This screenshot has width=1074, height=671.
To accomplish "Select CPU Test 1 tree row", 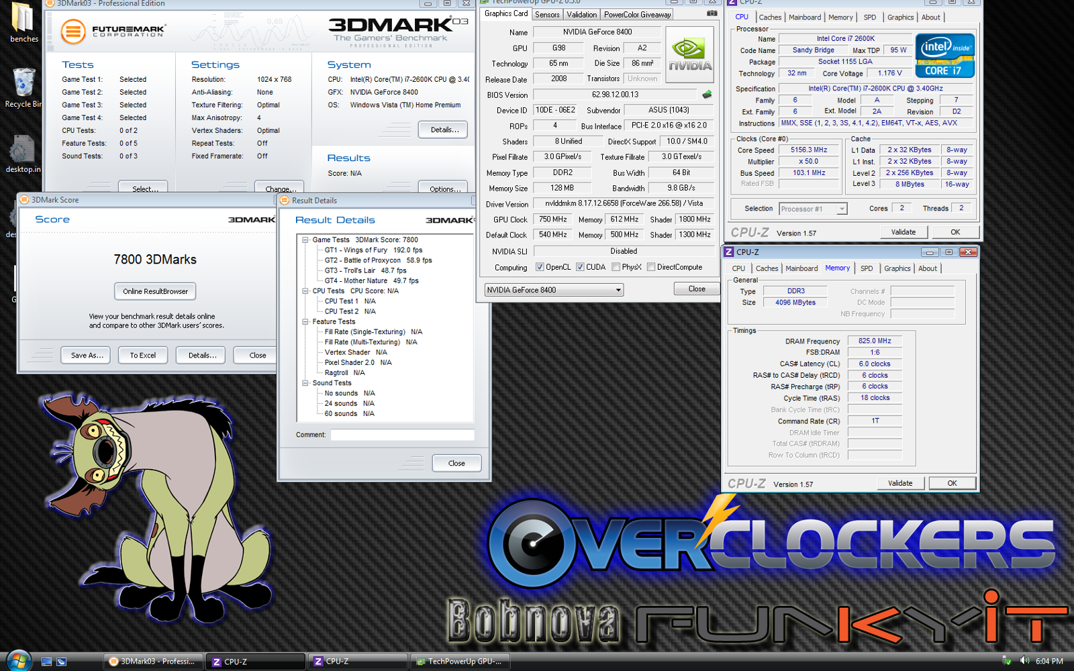I will (x=350, y=301).
